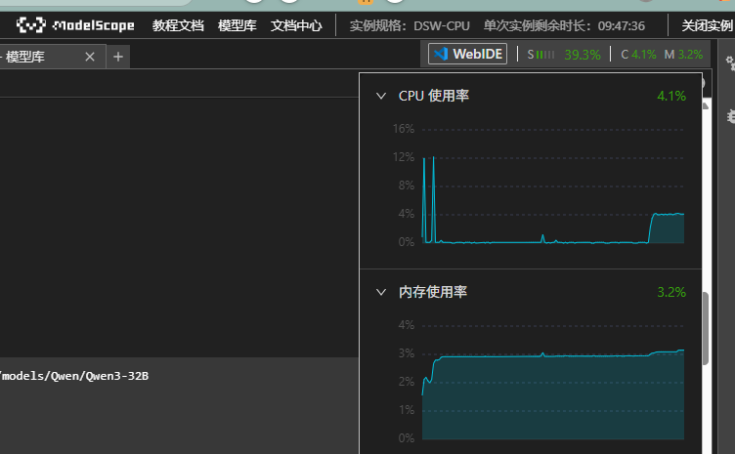Click the memory usage graph
Viewport: 735px width, 454px height.
pyautogui.click(x=553, y=382)
